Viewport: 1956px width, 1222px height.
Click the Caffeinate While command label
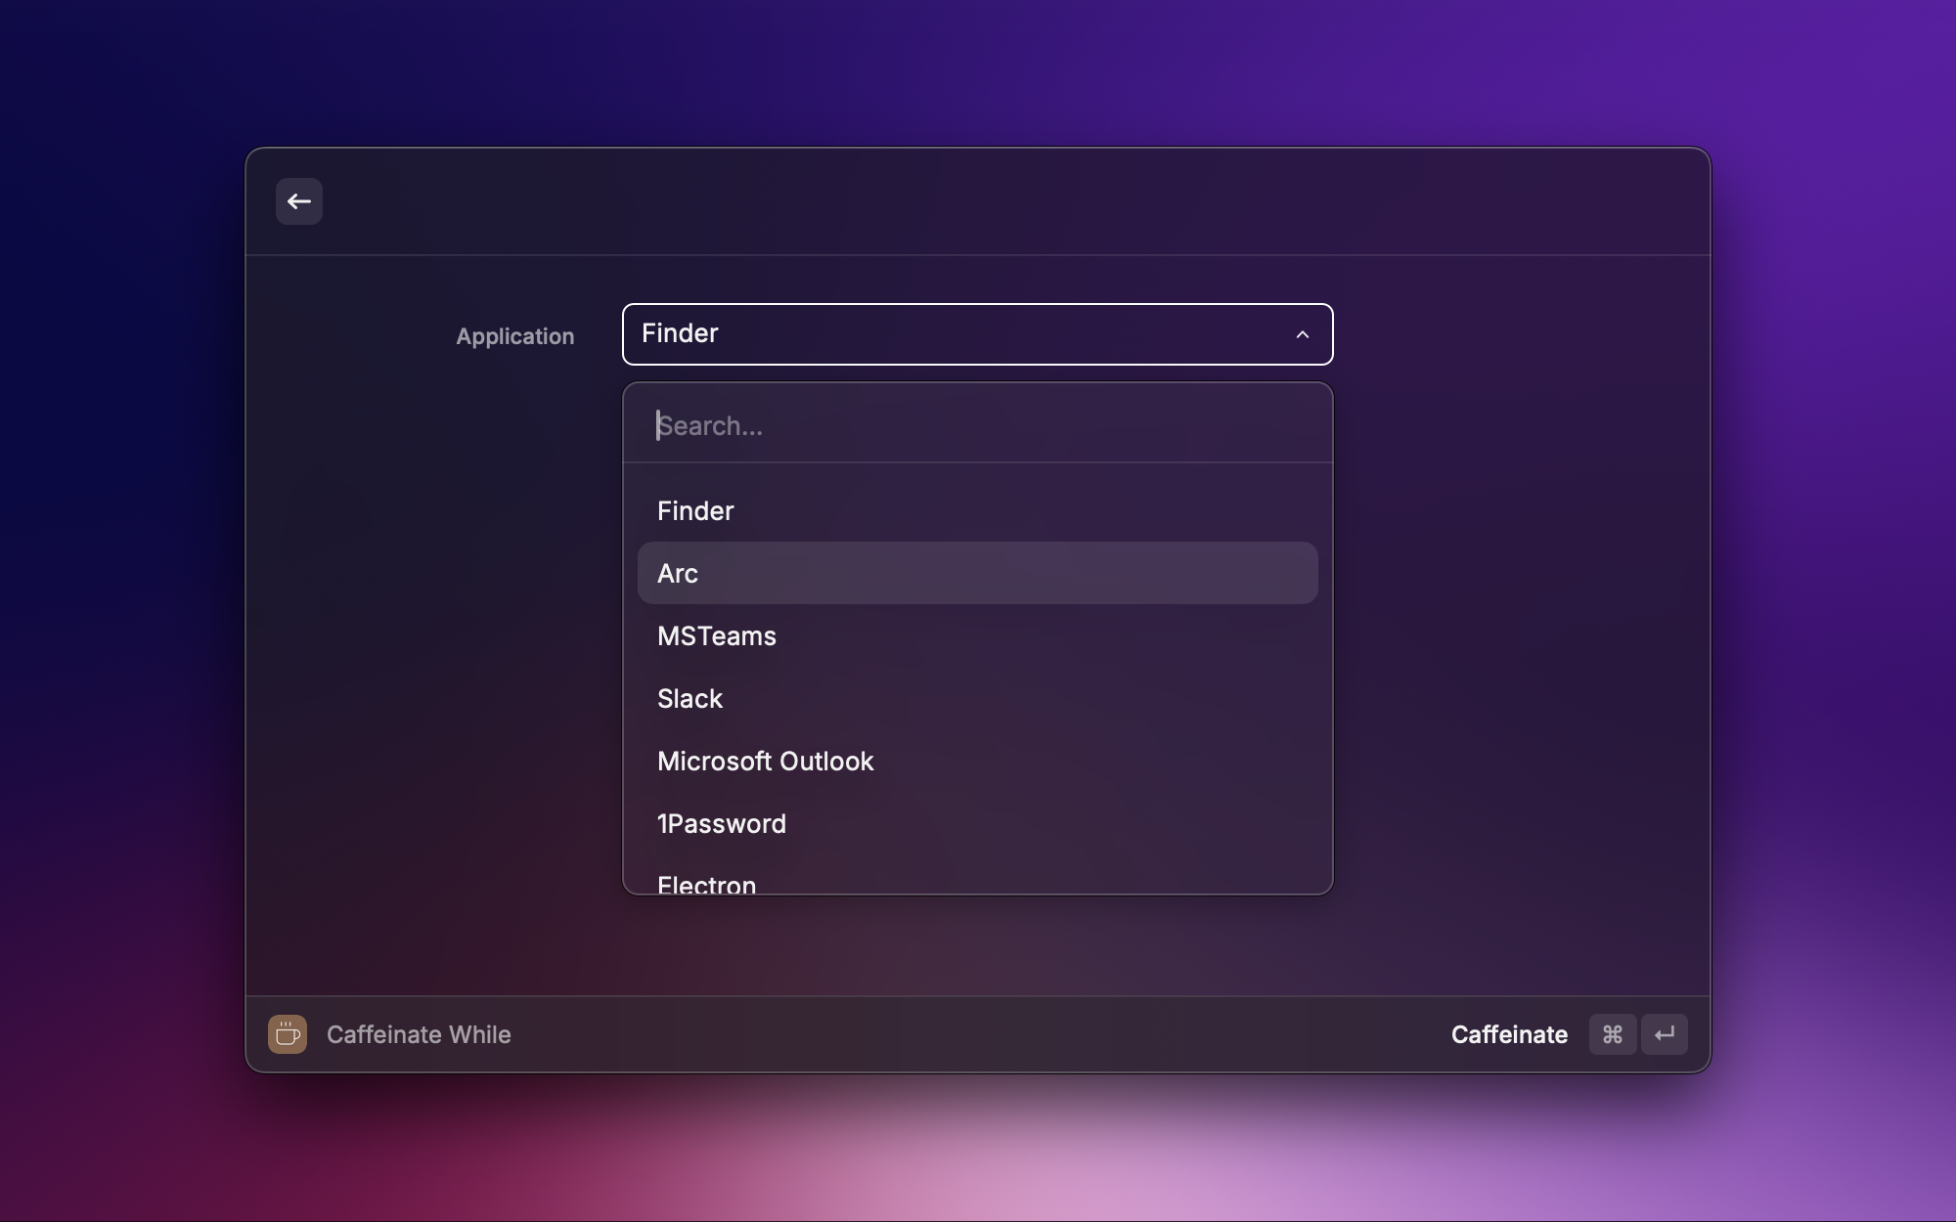coord(419,1034)
